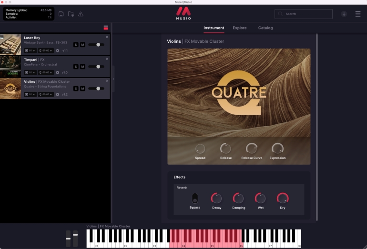This screenshot has height=249, width=367.
Task: Open Laser Boy MIDI channel 01 dropdown
Action: (30, 50)
